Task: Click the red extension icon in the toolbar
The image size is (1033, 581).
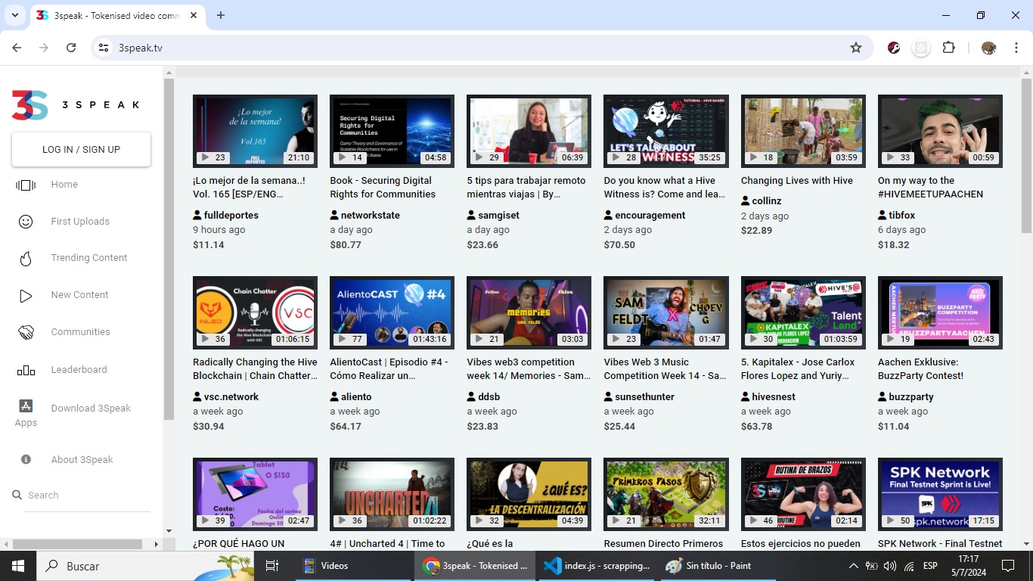Action: pyautogui.click(x=894, y=48)
